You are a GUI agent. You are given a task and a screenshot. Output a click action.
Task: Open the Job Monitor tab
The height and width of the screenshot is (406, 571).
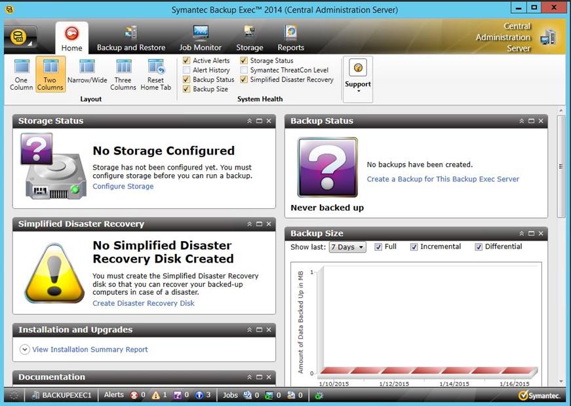[x=201, y=38]
